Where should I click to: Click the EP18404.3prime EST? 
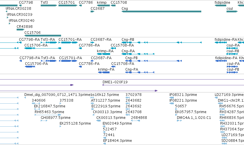(x=104, y=144)
